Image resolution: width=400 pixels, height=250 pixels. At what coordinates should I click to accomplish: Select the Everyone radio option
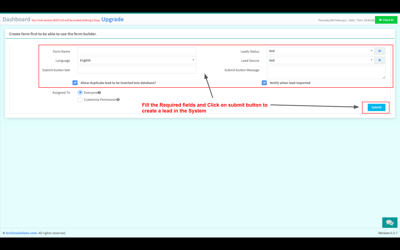pos(80,92)
